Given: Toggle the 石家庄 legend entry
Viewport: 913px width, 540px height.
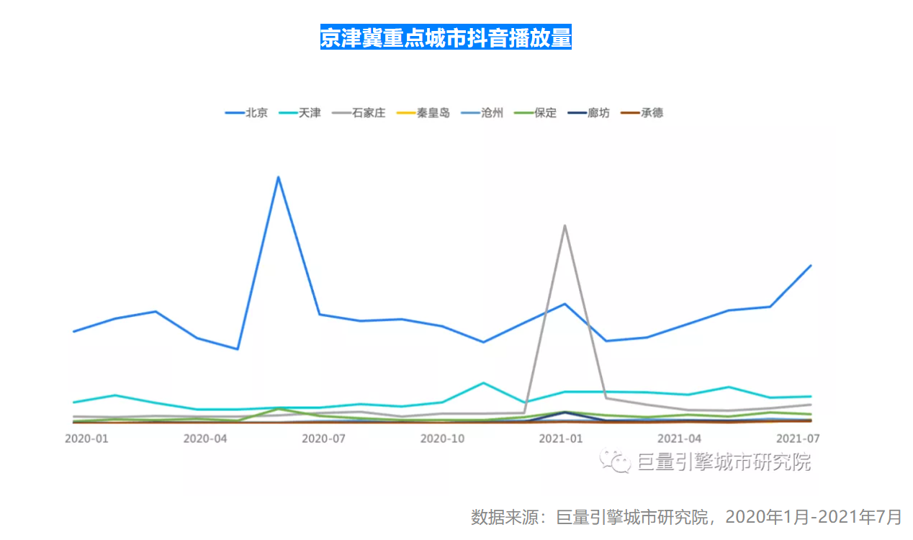Looking at the screenshot, I should (x=358, y=113).
